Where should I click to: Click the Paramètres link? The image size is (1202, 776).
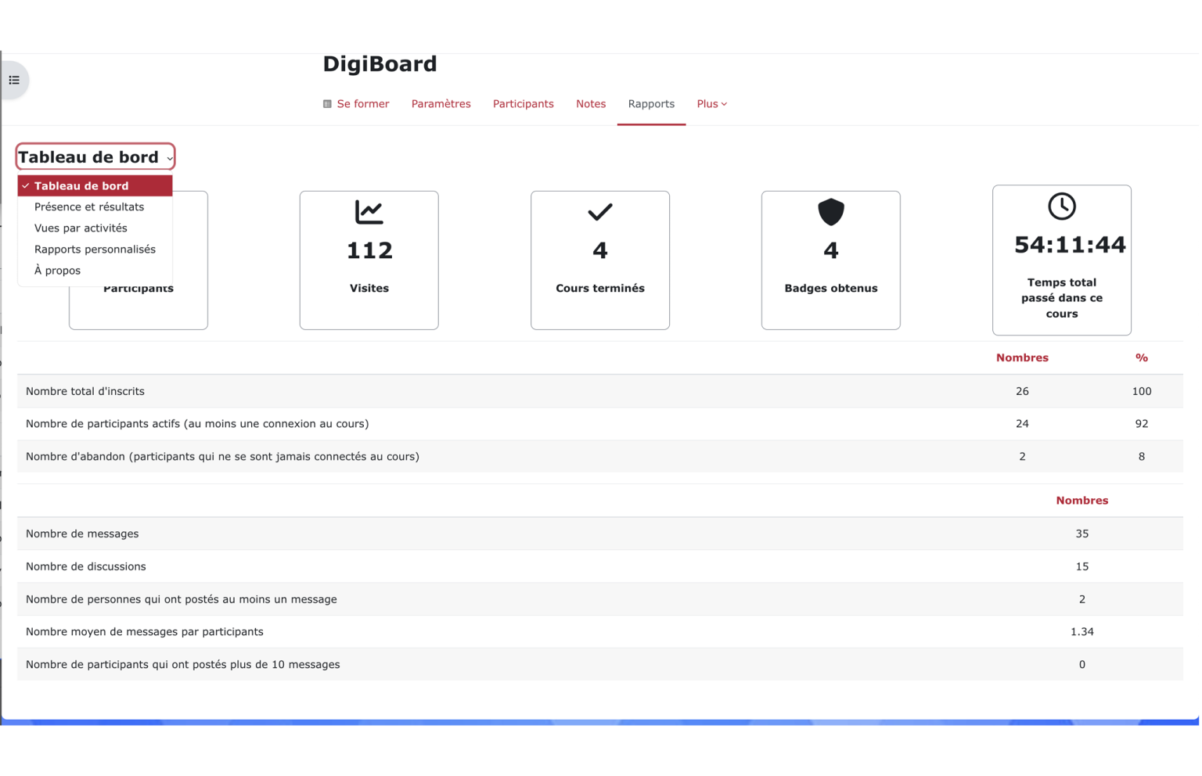(441, 103)
